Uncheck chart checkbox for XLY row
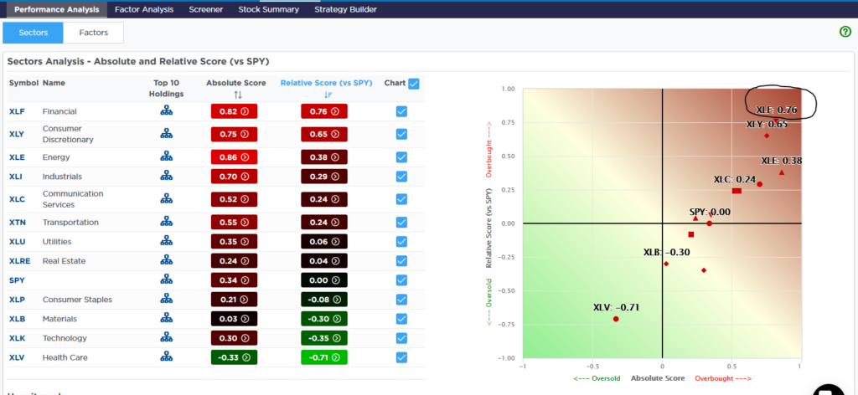Screen dimensions: 858x395 pyautogui.click(x=401, y=134)
